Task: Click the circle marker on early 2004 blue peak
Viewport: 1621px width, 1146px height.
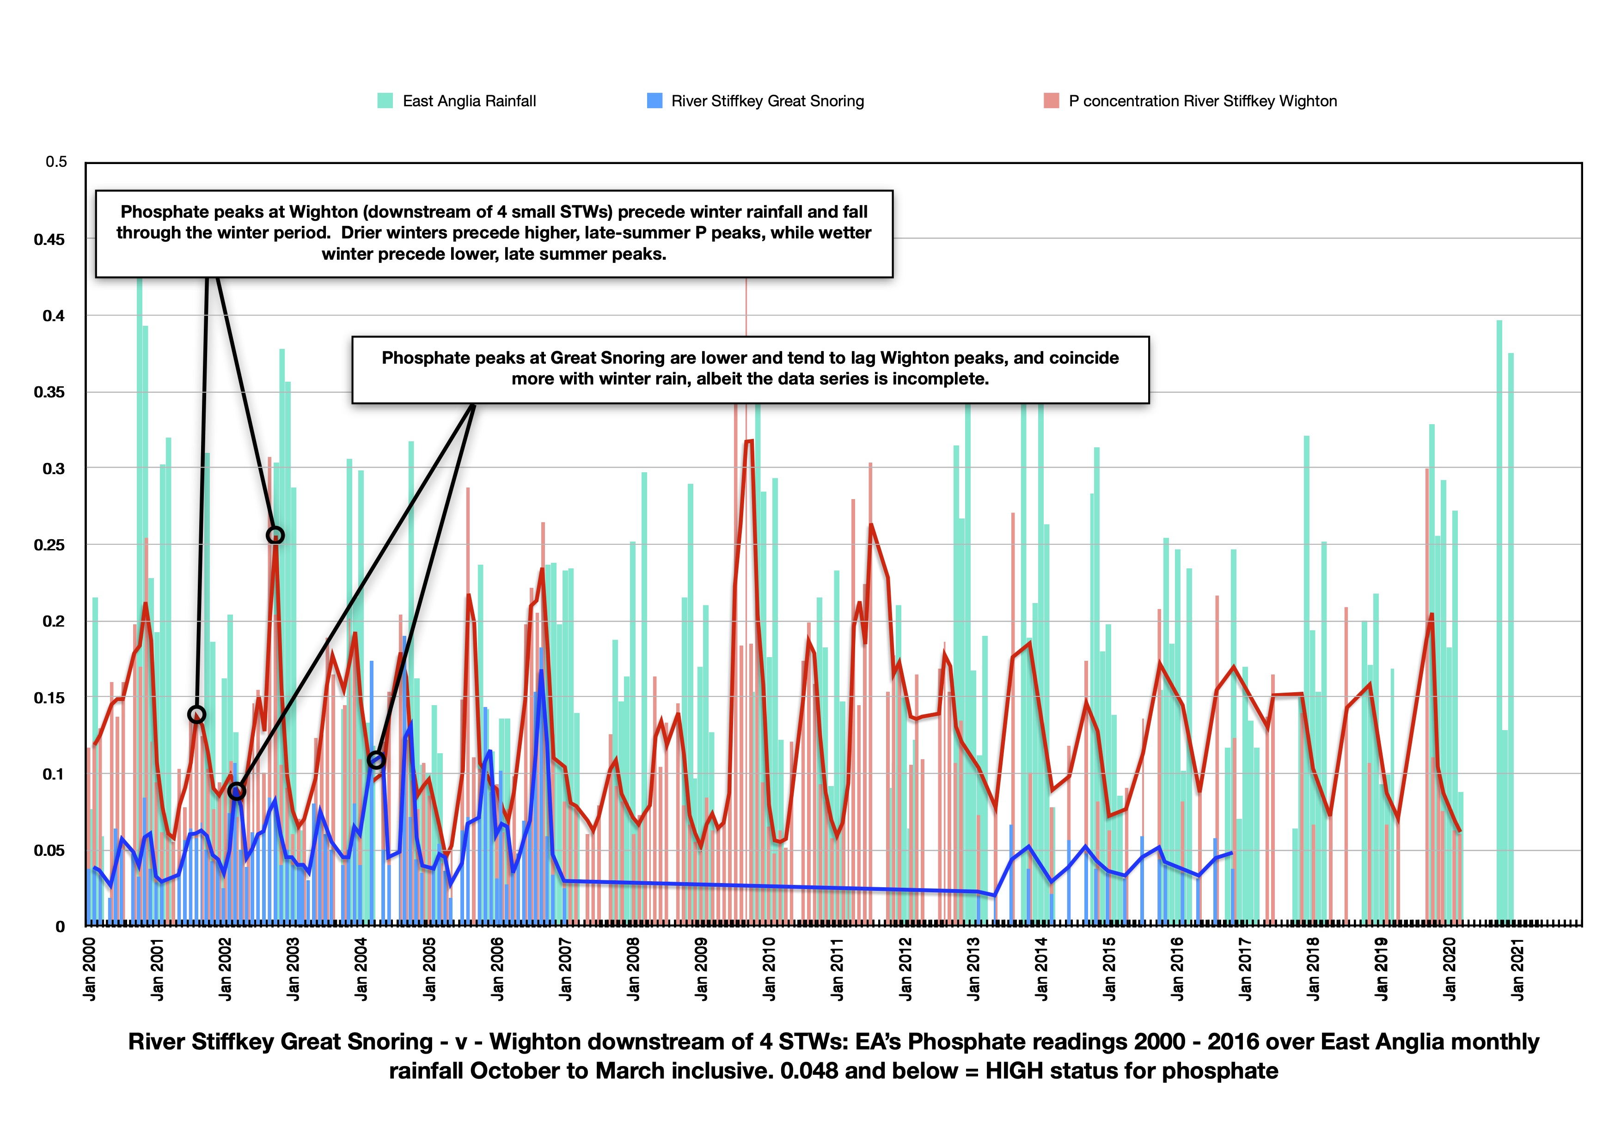Action: [376, 760]
